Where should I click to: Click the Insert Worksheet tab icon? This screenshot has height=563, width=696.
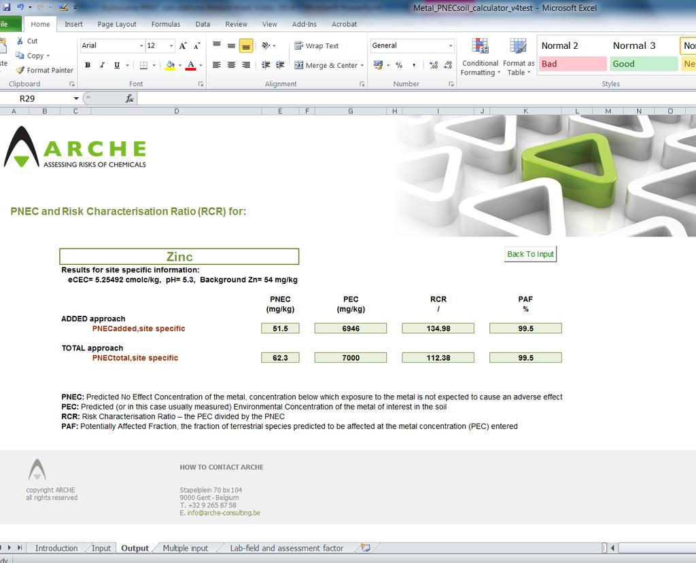[365, 547]
